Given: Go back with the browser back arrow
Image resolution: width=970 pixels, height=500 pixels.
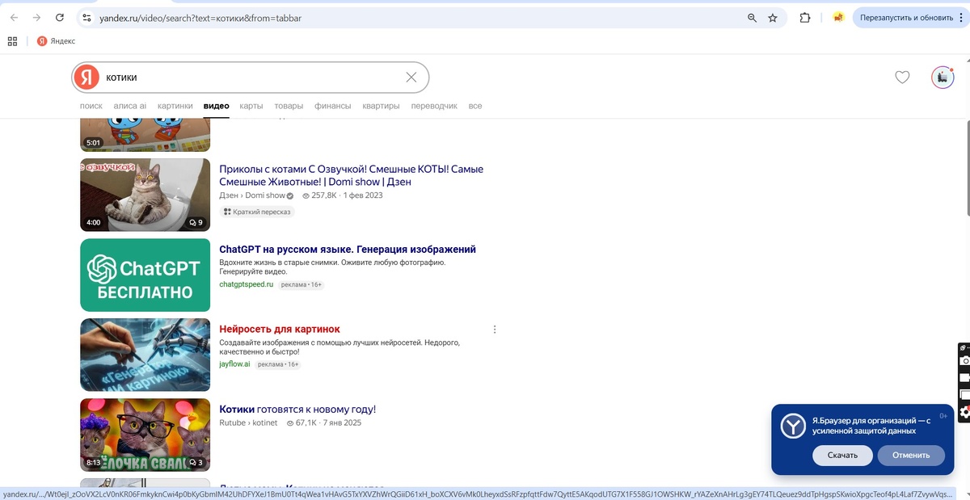Looking at the screenshot, I should [15, 18].
